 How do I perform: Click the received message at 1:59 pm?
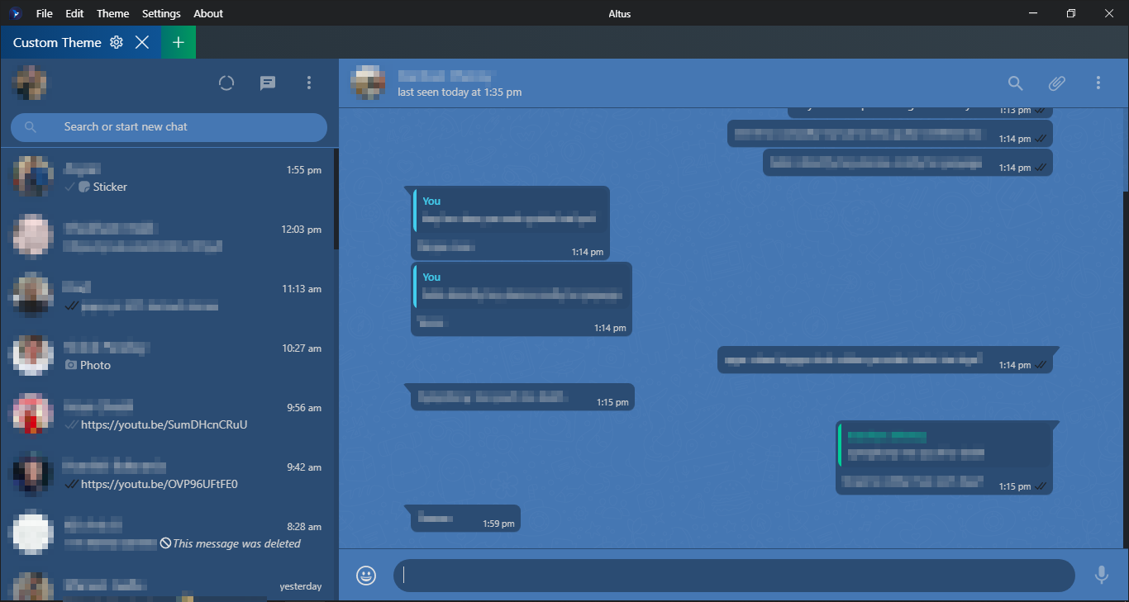pyautogui.click(x=465, y=519)
